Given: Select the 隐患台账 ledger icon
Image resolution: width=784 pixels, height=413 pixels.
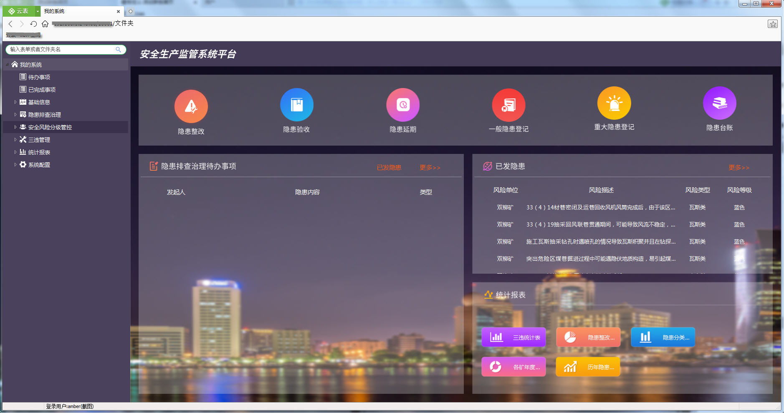Looking at the screenshot, I should 719,103.
